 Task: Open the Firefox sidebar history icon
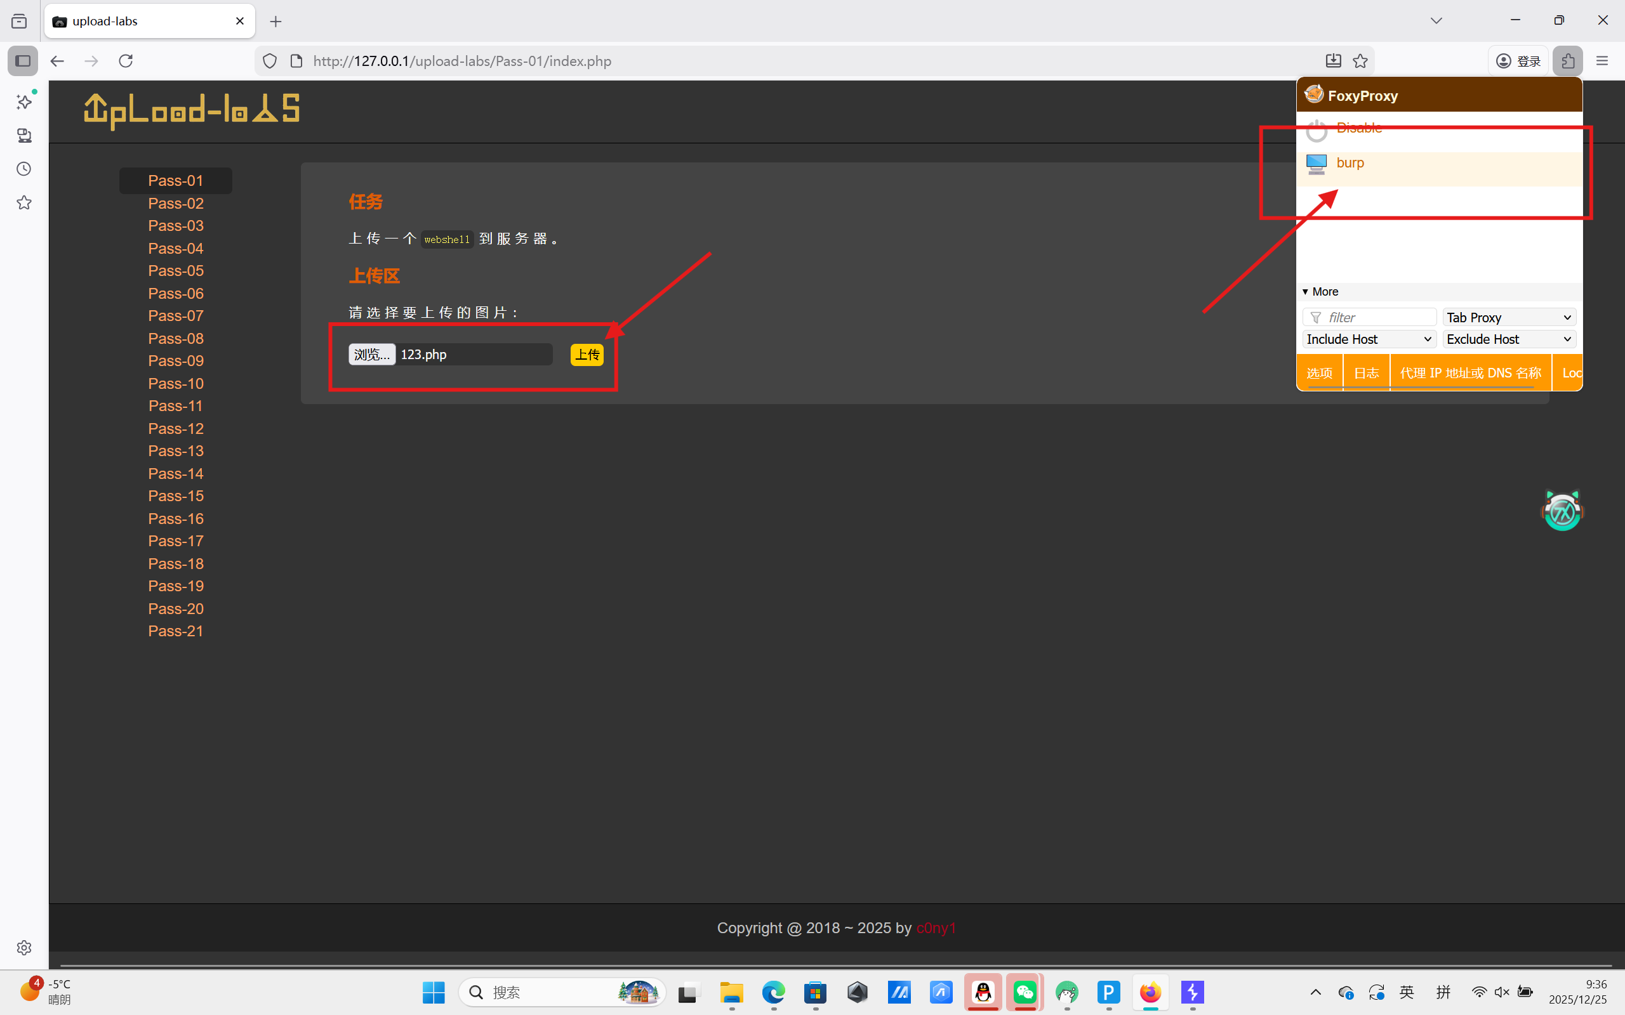(24, 169)
